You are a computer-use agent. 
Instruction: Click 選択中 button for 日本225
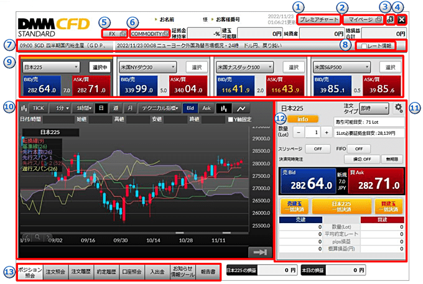[x=100, y=67]
